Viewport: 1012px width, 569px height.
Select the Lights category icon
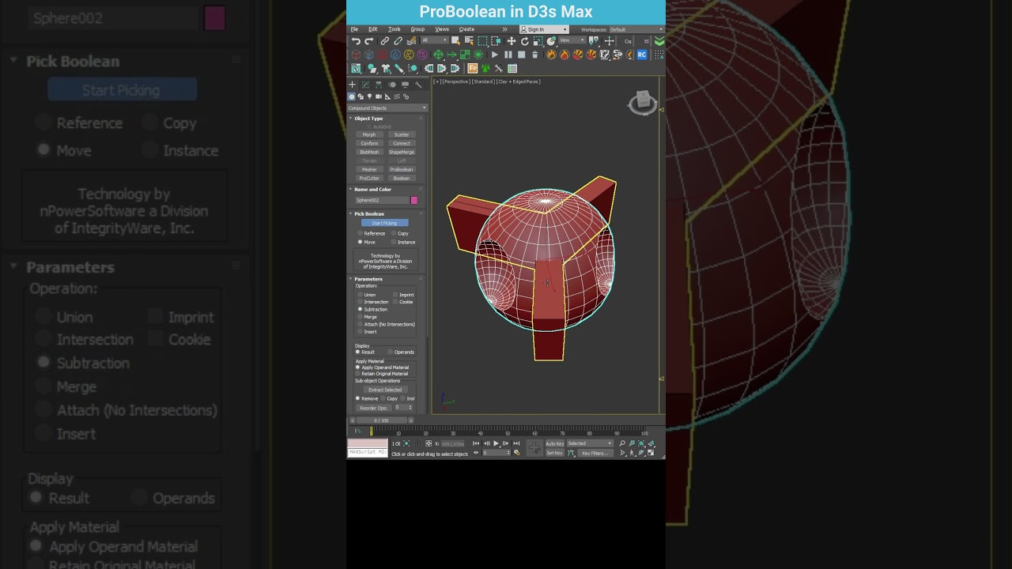[x=369, y=96]
